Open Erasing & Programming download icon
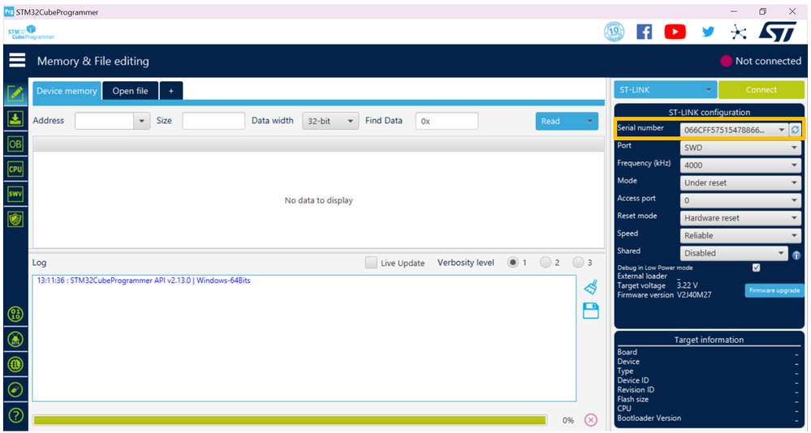Image resolution: width=811 pixels, height=433 pixels. tap(15, 119)
